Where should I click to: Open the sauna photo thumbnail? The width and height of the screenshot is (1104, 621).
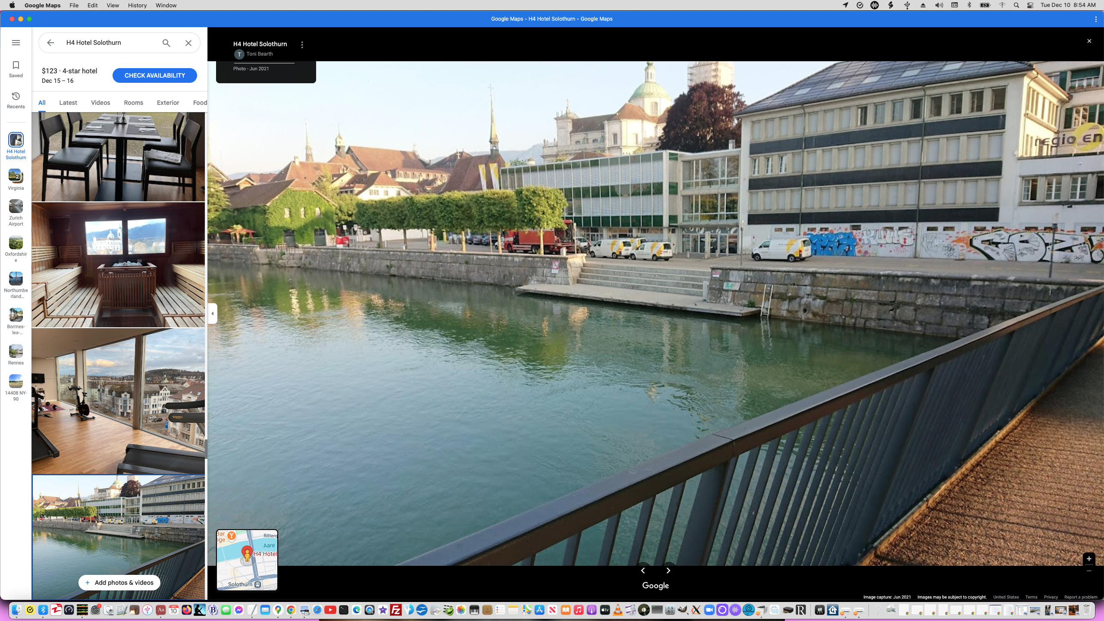118,265
